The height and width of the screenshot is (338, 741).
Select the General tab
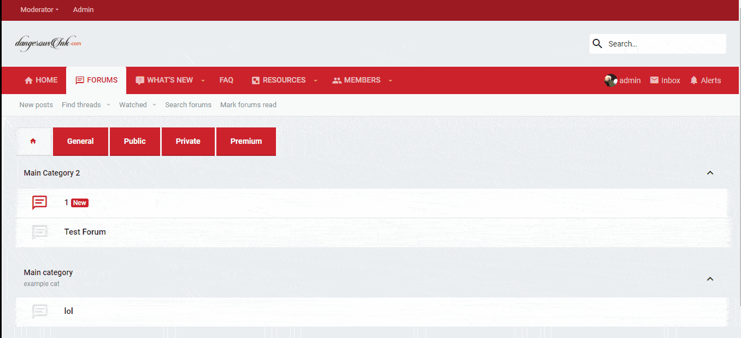(80, 141)
